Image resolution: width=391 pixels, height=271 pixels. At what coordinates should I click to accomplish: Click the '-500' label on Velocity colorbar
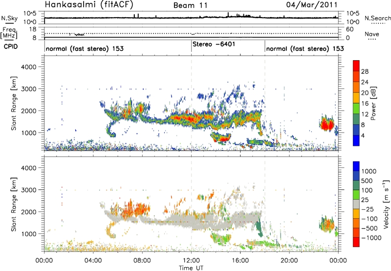pos(369,228)
